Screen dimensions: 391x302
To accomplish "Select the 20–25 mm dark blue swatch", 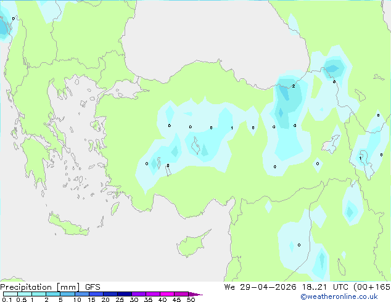I will tap(110, 294).
